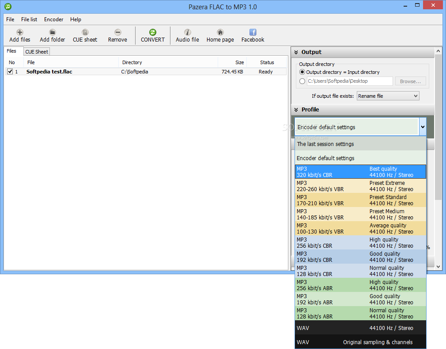Select MP3 140-185 kbit/s VBR Preset Medium

[x=360, y=214]
